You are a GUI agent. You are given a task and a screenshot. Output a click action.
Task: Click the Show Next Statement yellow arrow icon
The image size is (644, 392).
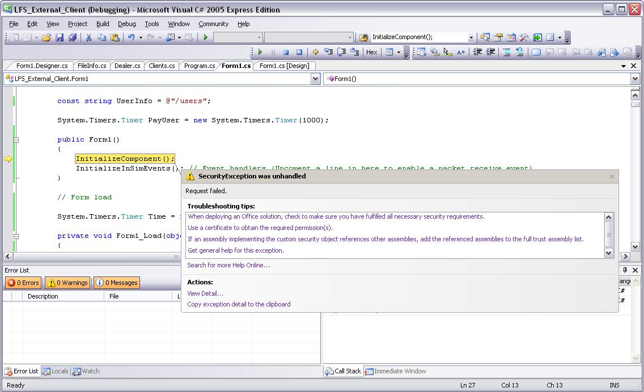click(315, 52)
